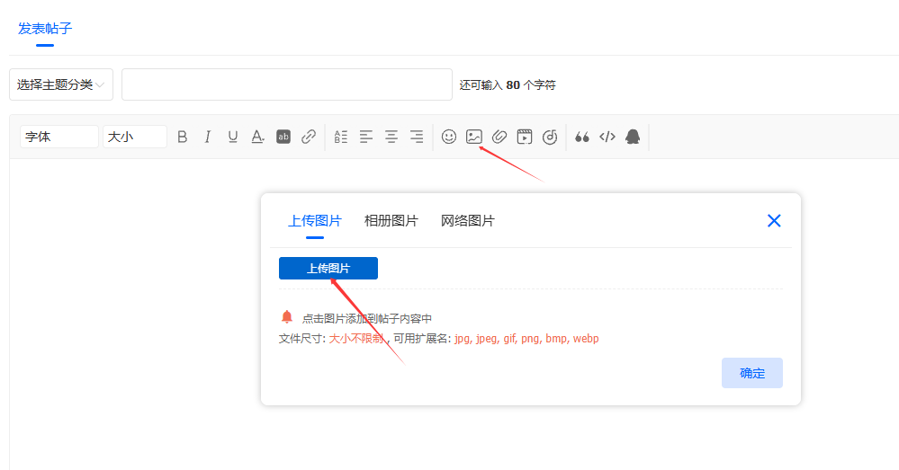
Task: Click the insert image icon
Action: click(x=474, y=137)
